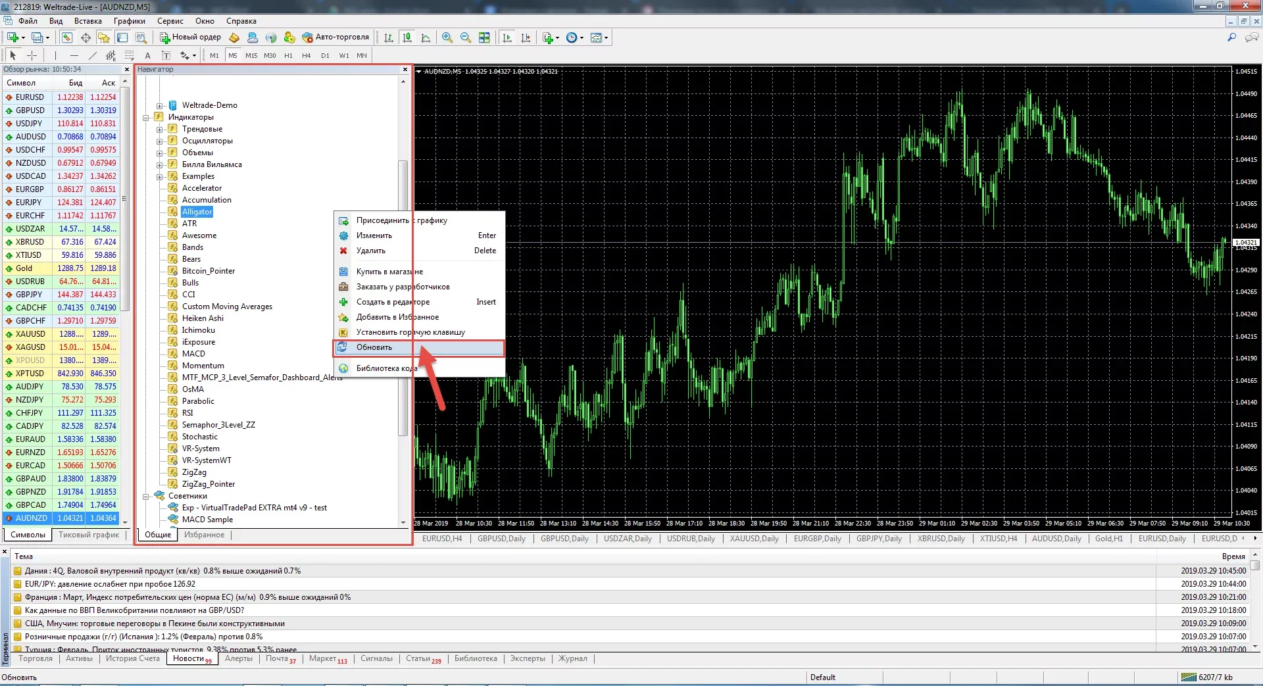This screenshot has width=1263, height=686.
Task: Select the Heiken Ashi indicator
Action: [x=203, y=318]
